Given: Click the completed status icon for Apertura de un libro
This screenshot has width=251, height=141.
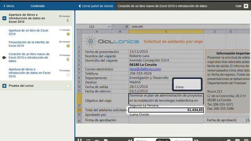Looking at the screenshot, I should click(x=68, y=34).
